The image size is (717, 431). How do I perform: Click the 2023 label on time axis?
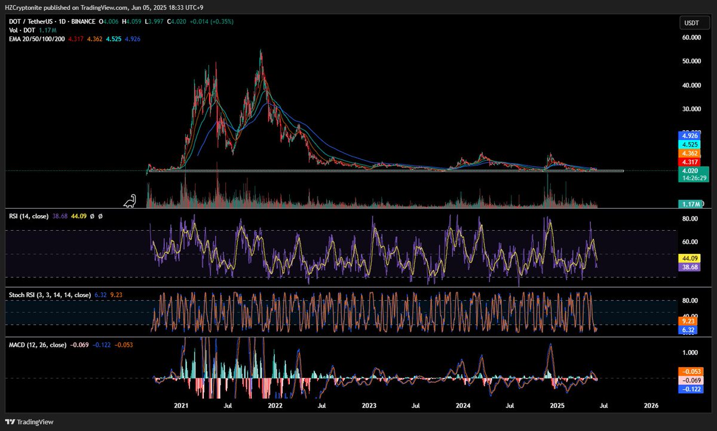click(x=369, y=405)
